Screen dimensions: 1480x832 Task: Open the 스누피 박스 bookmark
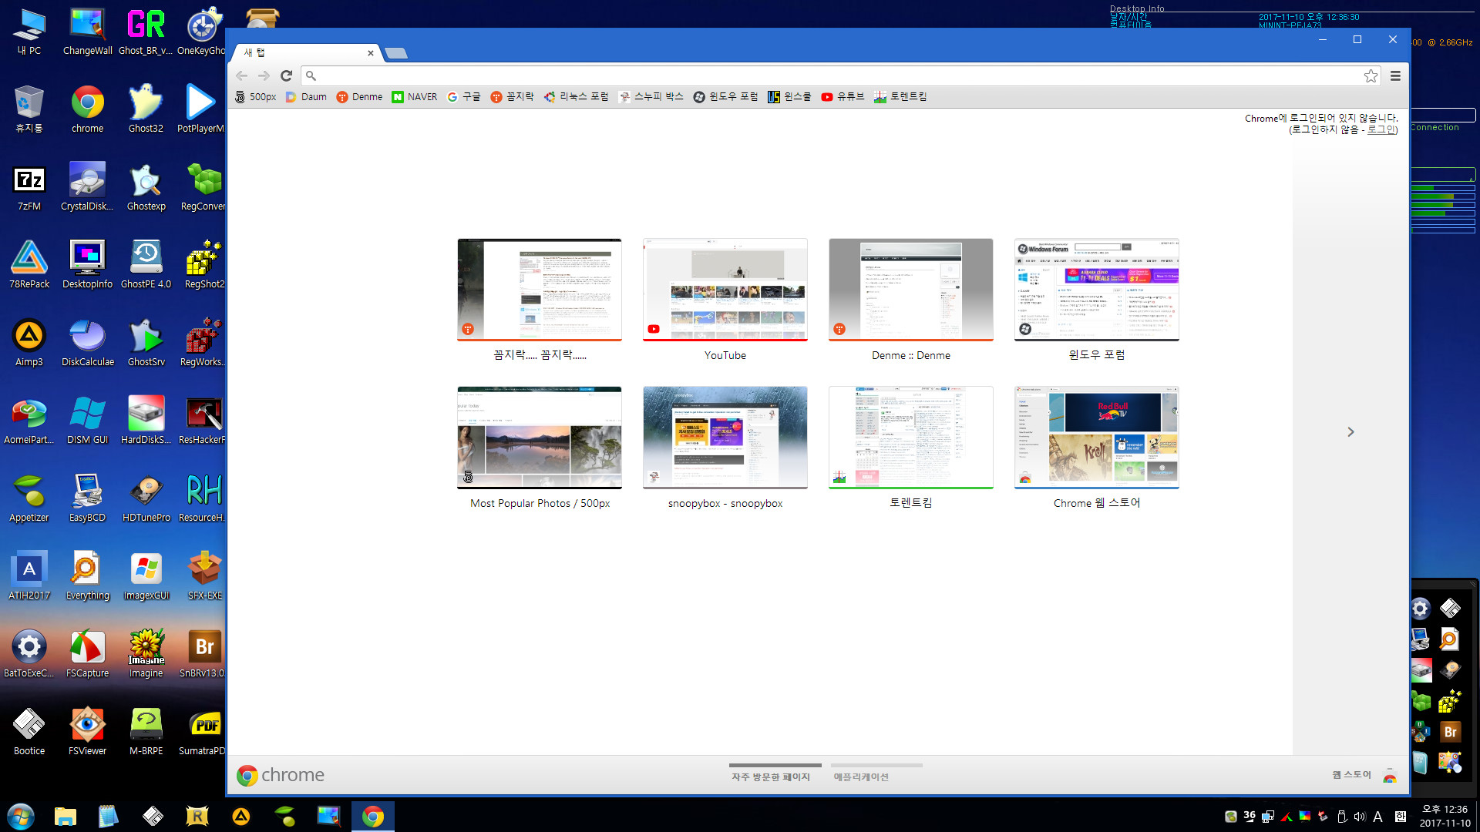click(x=651, y=97)
